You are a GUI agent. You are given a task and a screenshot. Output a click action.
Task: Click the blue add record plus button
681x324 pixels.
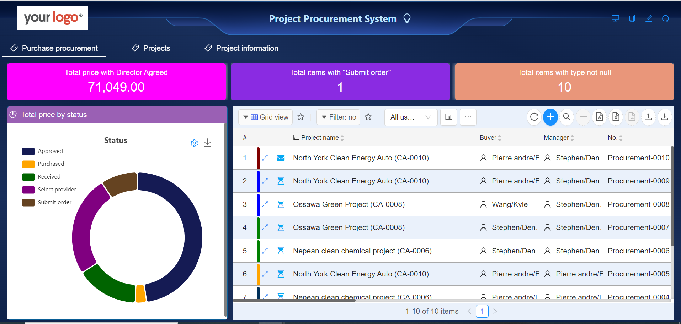pyautogui.click(x=550, y=117)
